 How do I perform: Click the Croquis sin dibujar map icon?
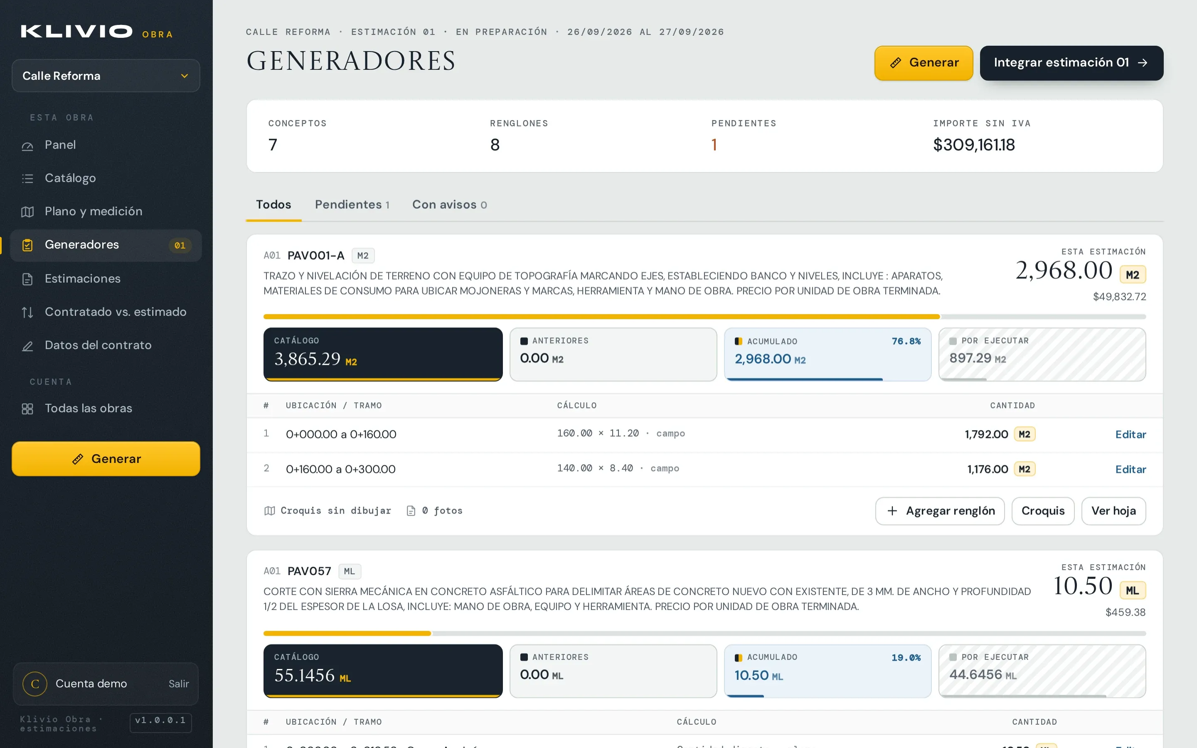[x=270, y=511]
